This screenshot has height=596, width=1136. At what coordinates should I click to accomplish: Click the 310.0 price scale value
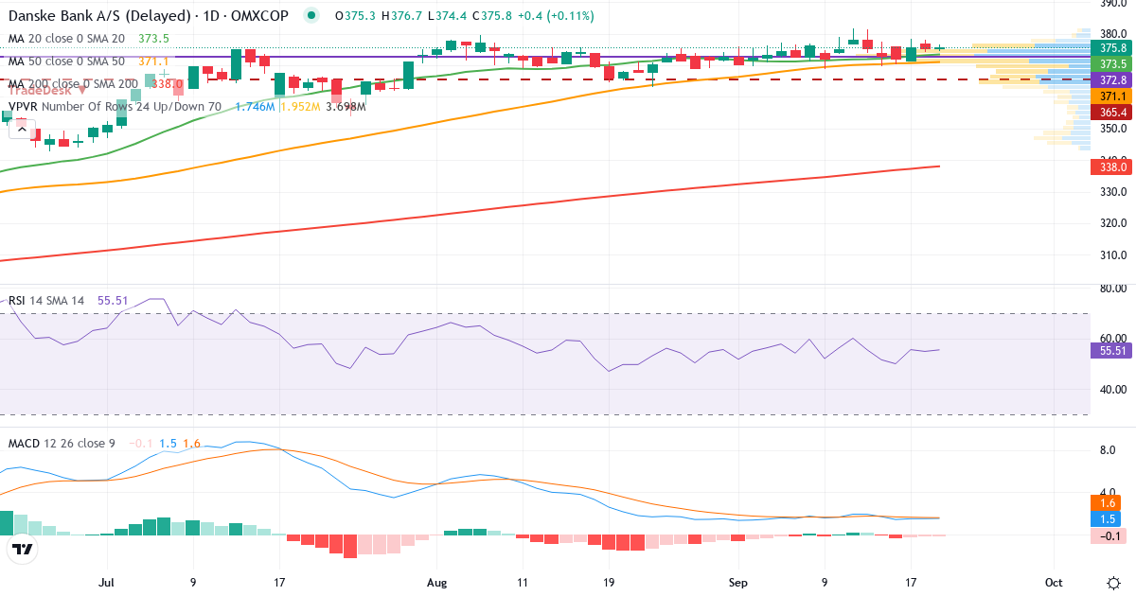point(1112,255)
